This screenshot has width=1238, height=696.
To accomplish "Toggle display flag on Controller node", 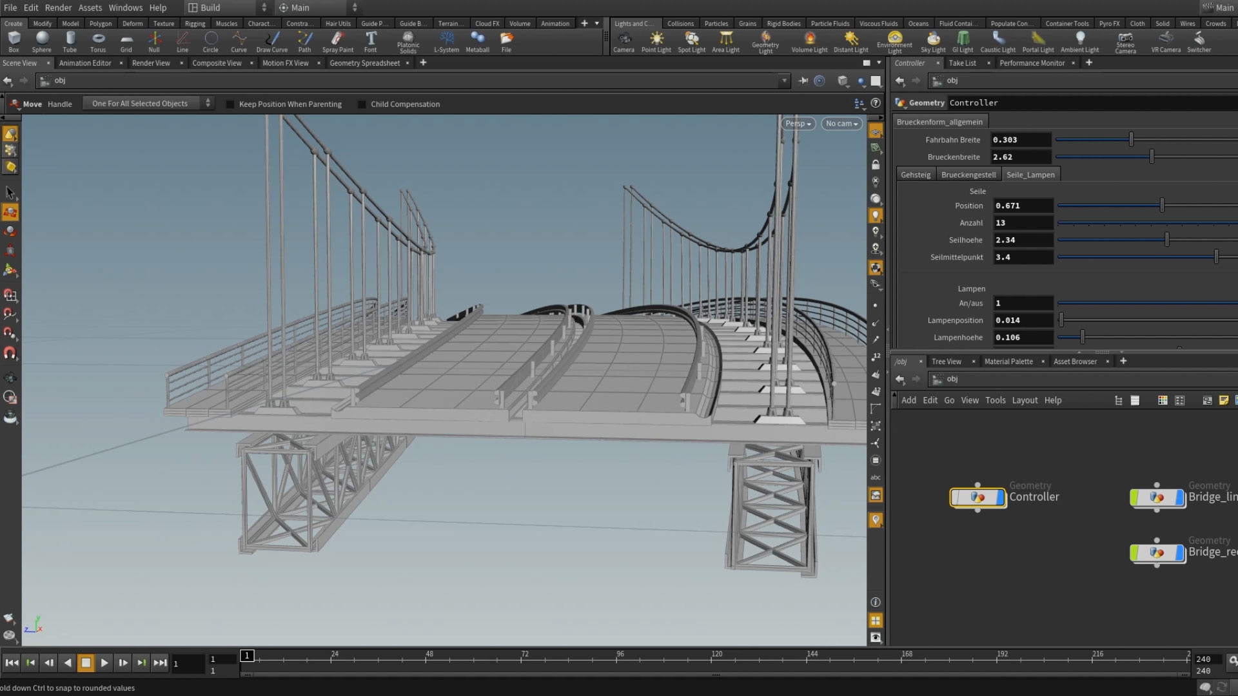I will [1000, 498].
